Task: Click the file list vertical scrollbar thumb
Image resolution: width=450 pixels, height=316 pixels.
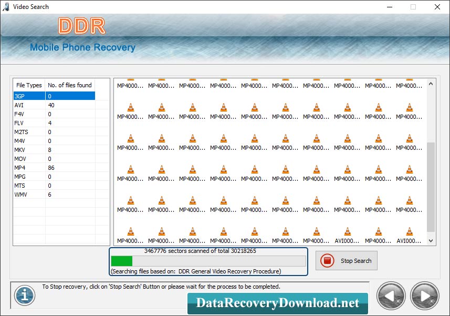Action: click(431, 187)
